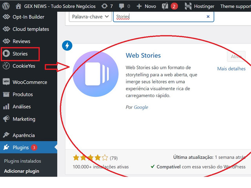Image resolution: width=251 pixels, height=188 pixels.
Task: Open the comments bubble icon
Action: click(x=122, y=6)
